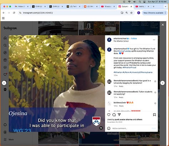
Task: Like therealsharonnorwoodlewis donations comment
Action: tap(155, 82)
